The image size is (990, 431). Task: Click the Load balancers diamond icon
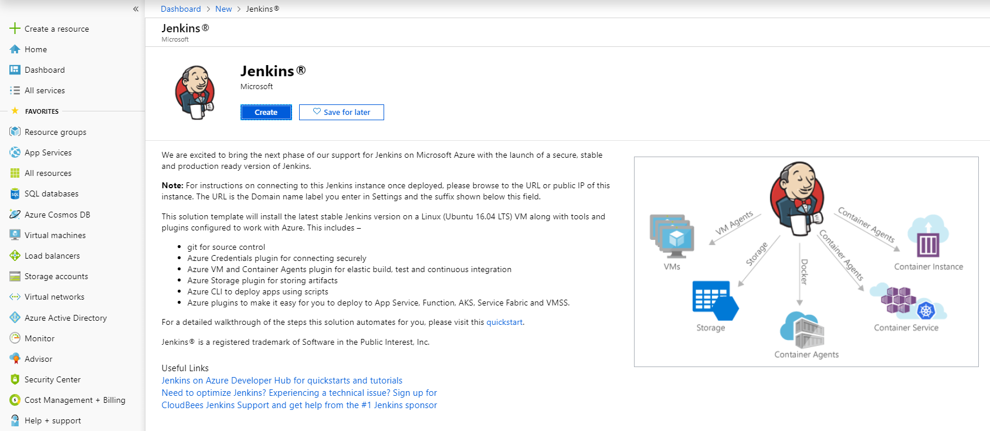[x=15, y=256]
